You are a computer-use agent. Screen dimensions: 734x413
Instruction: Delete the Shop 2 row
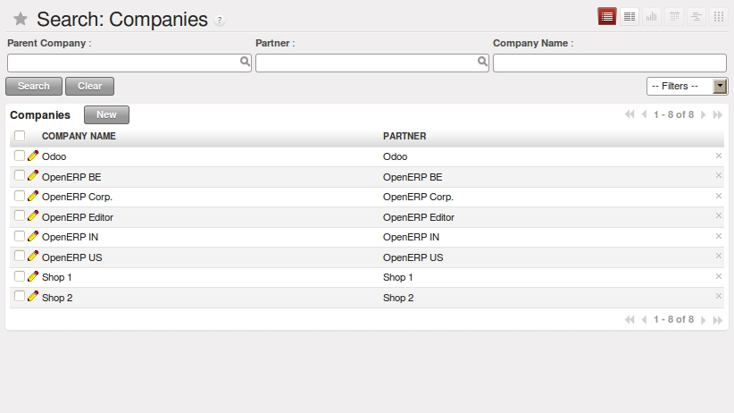(x=718, y=296)
